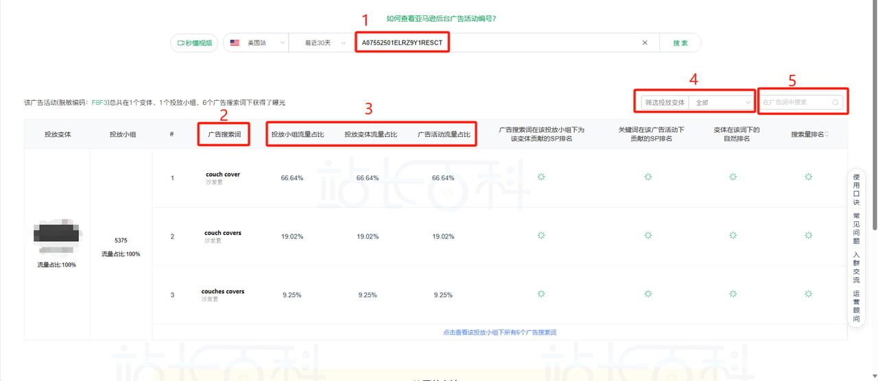Open 使用口诀 in the side panel
The height and width of the screenshot is (381, 878).
(x=856, y=189)
